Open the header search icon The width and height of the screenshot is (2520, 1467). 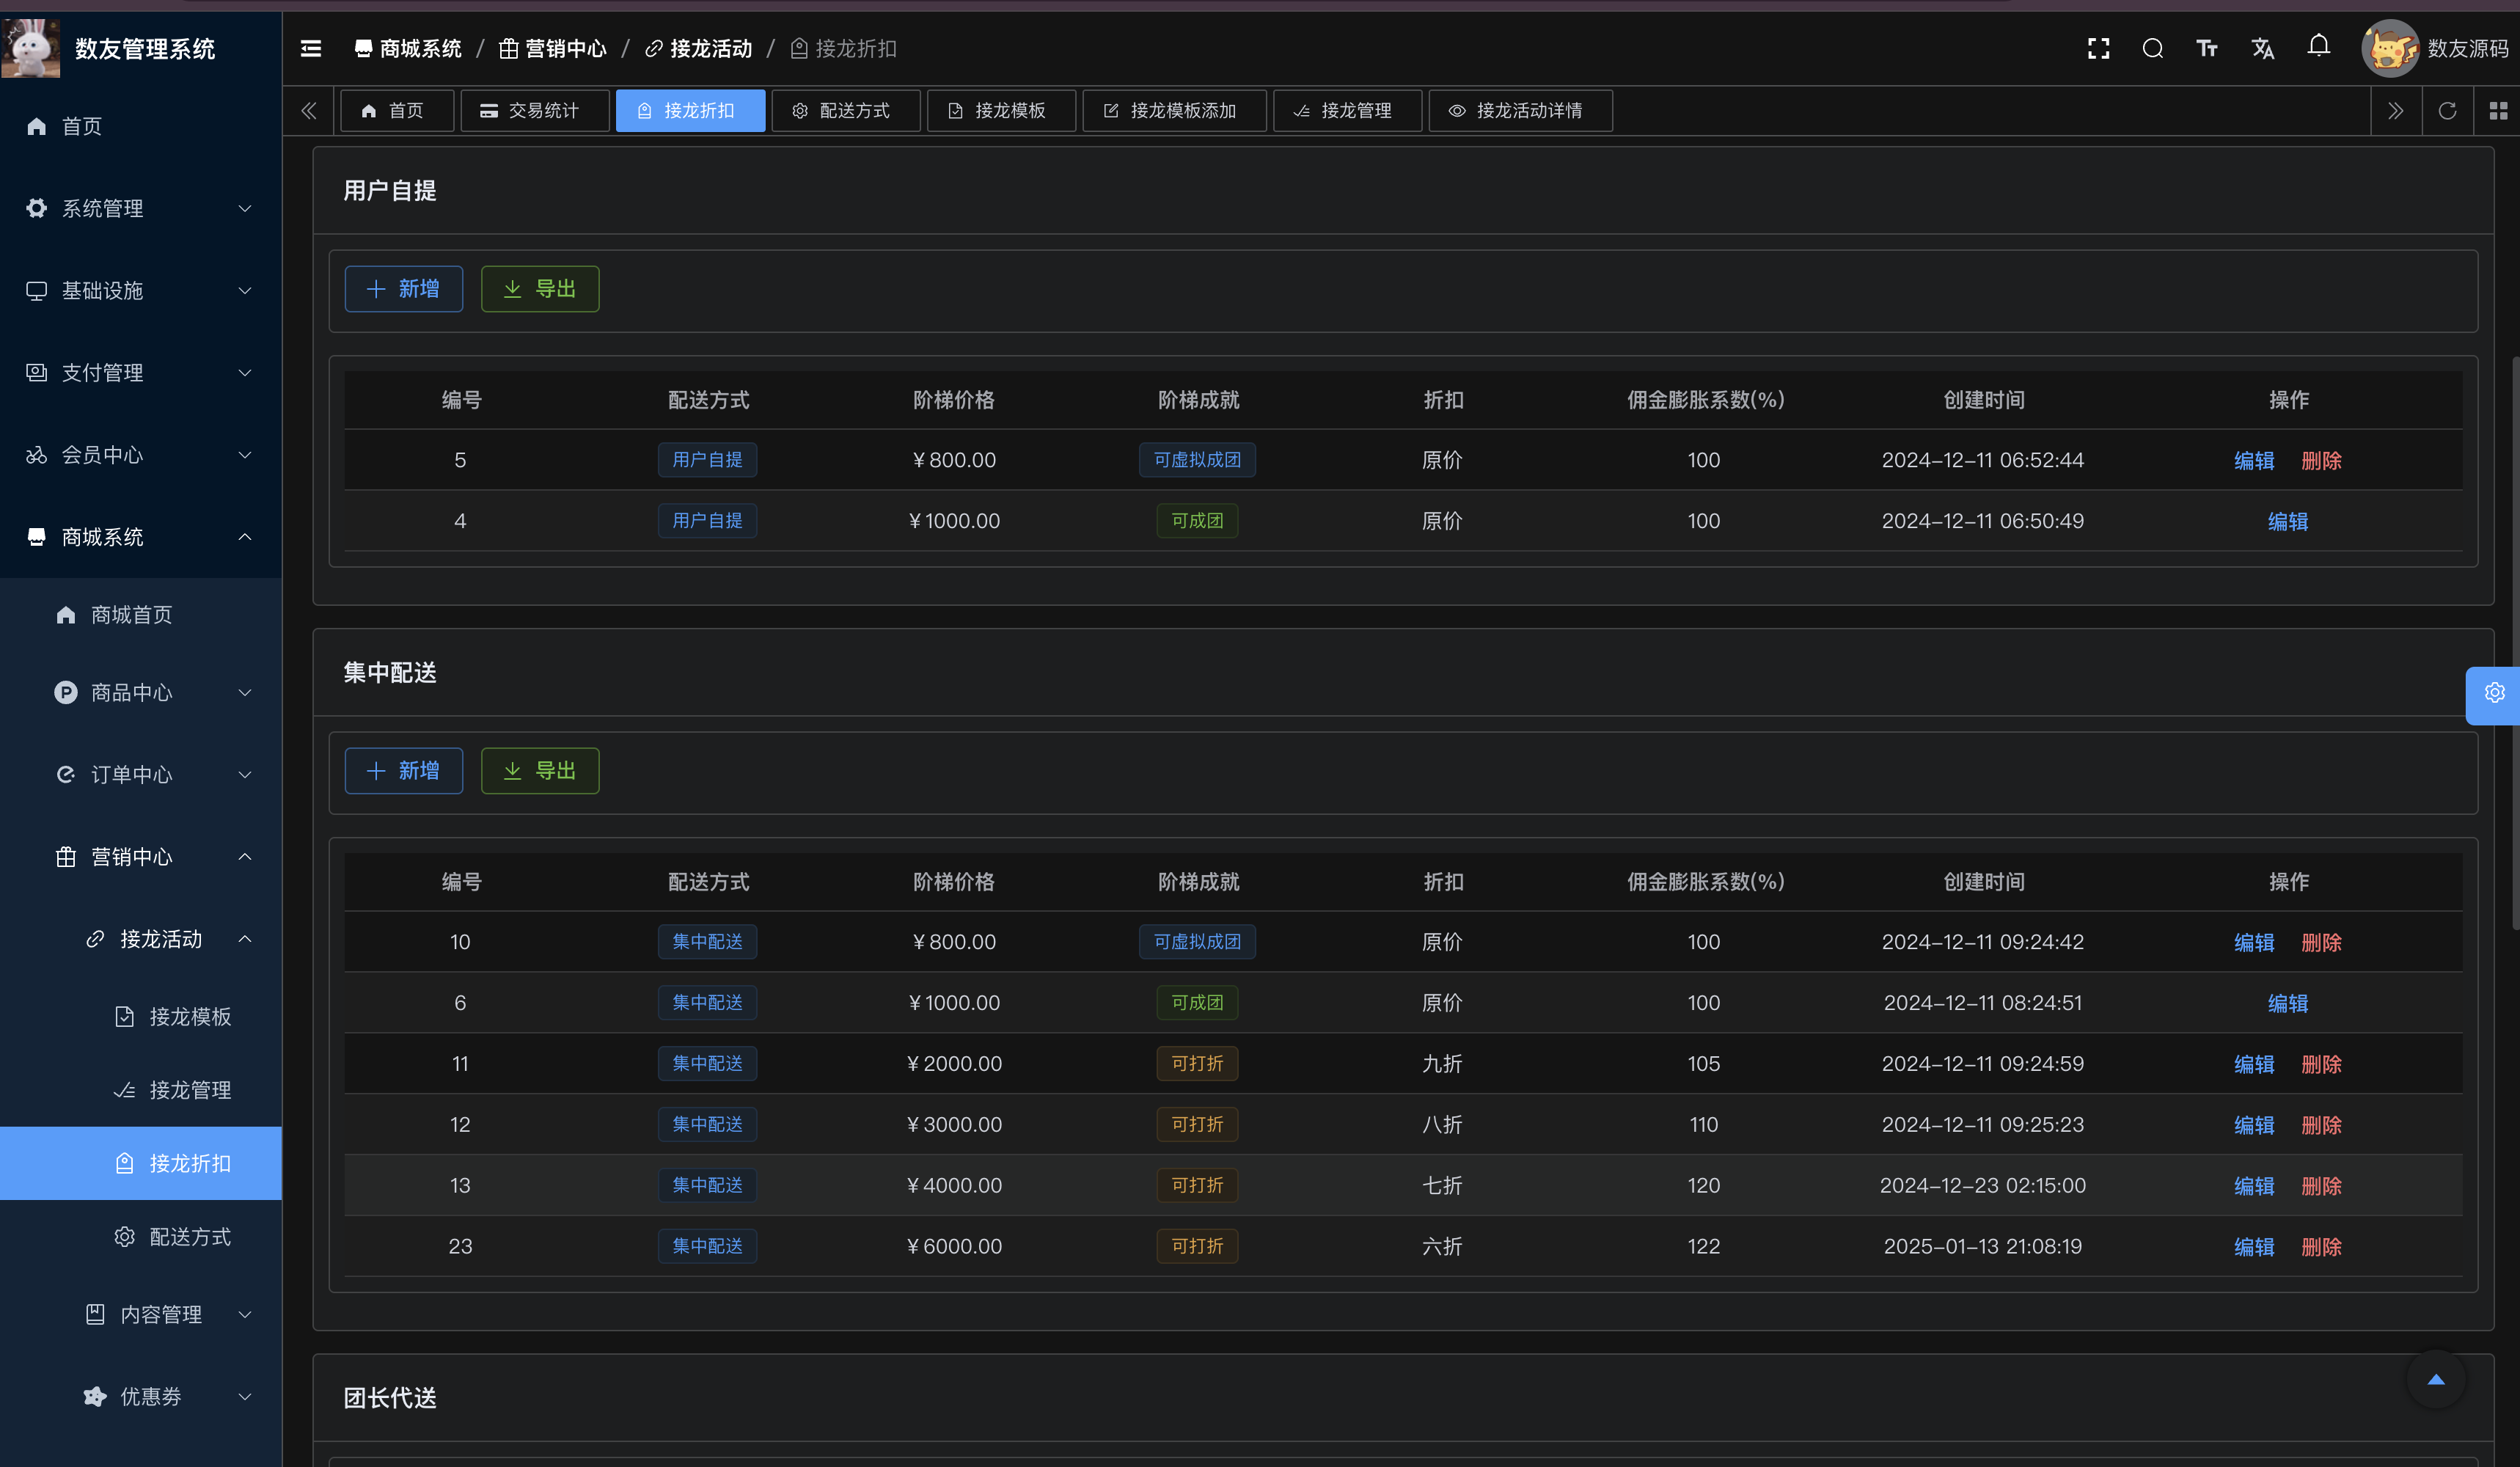click(2153, 48)
